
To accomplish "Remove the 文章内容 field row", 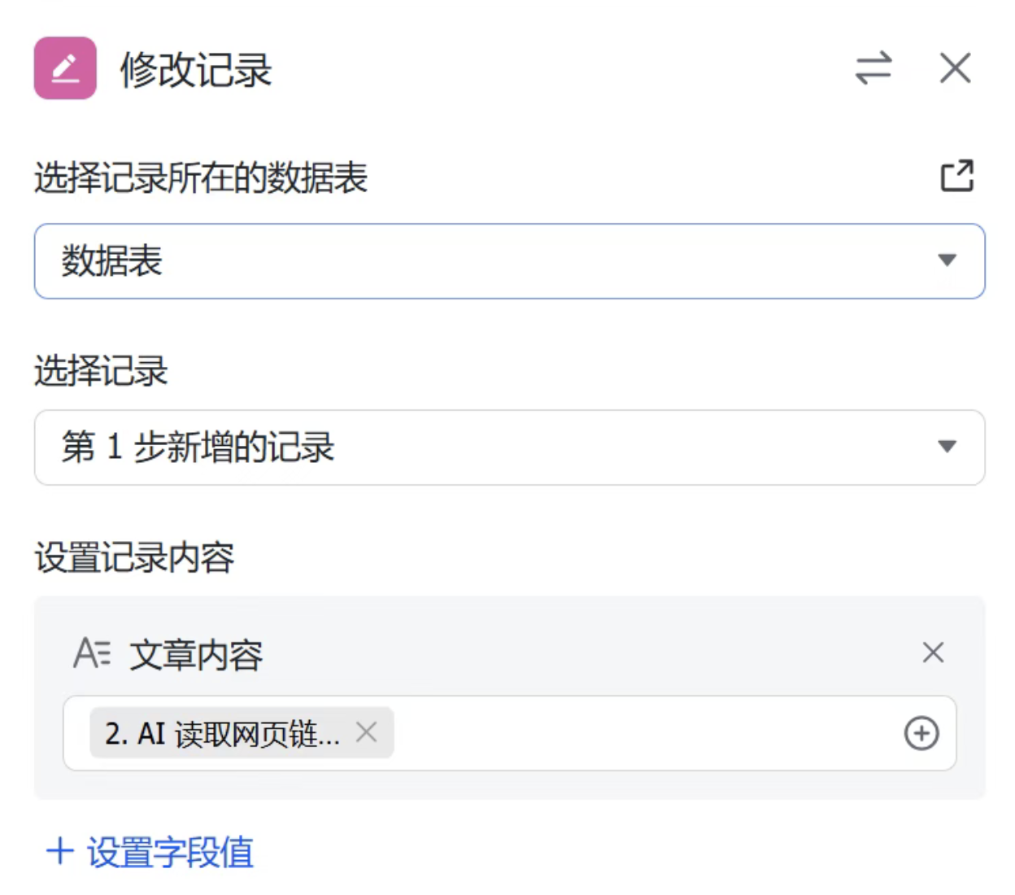I will [x=933, y=653].
